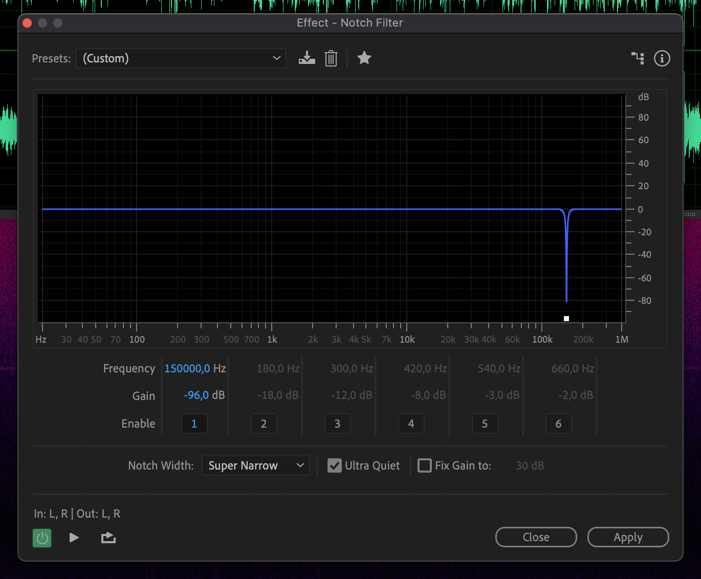The width and height of the screenshot is (701, 579).
Task: Select -18,0 dB gain field
Action: coord(278,395)
